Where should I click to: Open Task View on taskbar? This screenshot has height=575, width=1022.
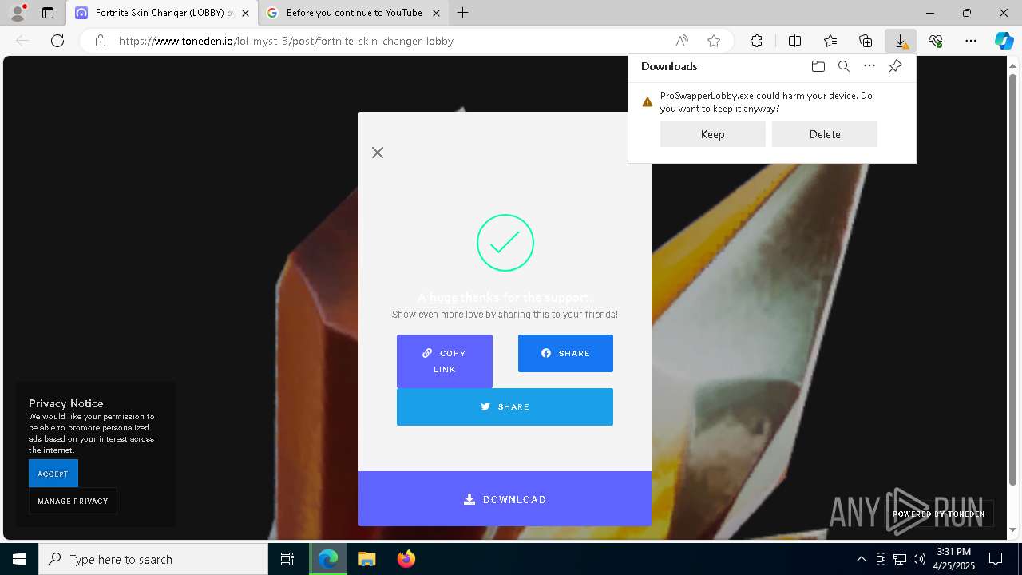tap(287, 559)
